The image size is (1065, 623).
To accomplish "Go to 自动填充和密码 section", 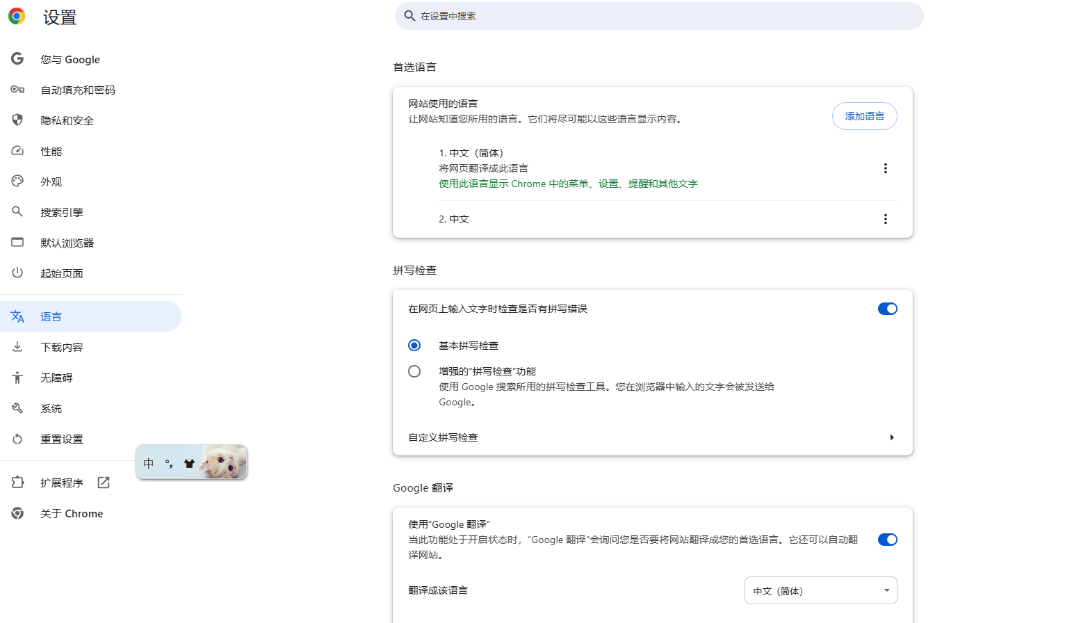I will point(90,90).
